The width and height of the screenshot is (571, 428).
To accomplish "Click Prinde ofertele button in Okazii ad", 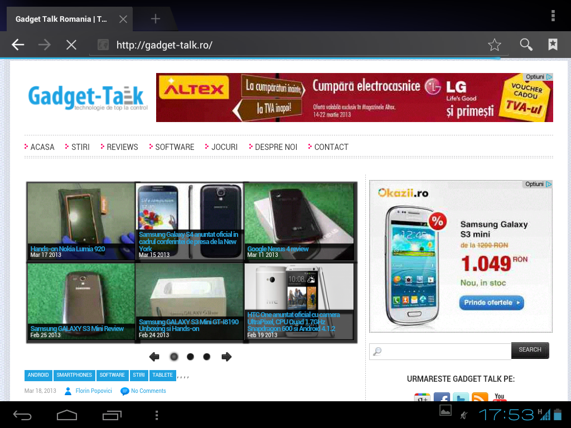I will click(x=492, y=303).
